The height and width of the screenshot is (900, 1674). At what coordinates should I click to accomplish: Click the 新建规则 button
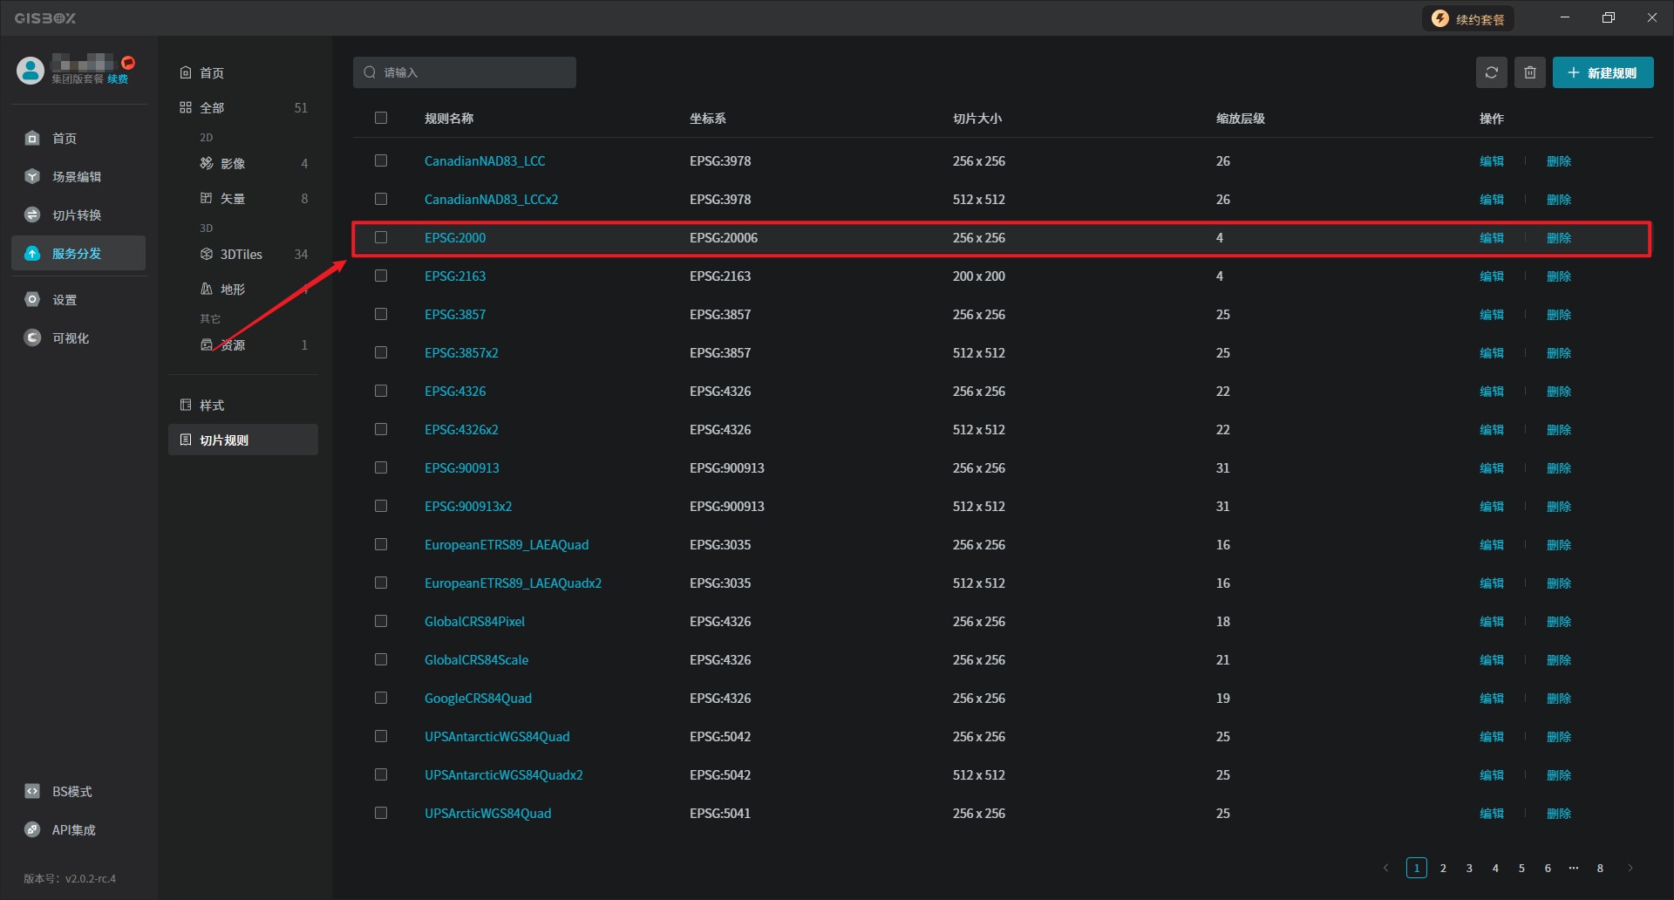pyautogui.click(x=1602, y=72)
